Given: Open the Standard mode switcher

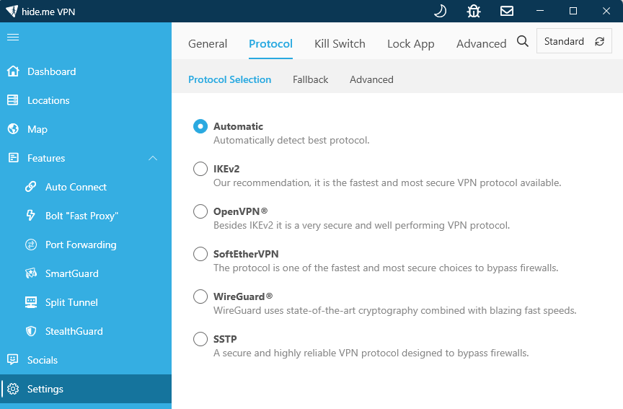Looking at the screenshot, I should [x=574, y=42].
